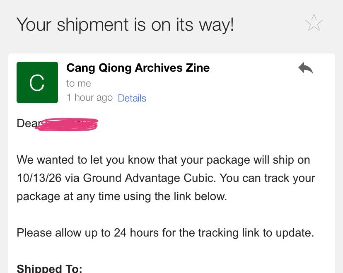Star this shipment email
343x273 pixels.
click(x=314, y=22)
